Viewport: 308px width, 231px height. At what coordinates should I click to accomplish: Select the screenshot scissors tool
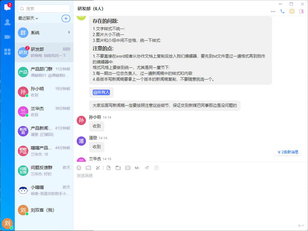[98, 168]
